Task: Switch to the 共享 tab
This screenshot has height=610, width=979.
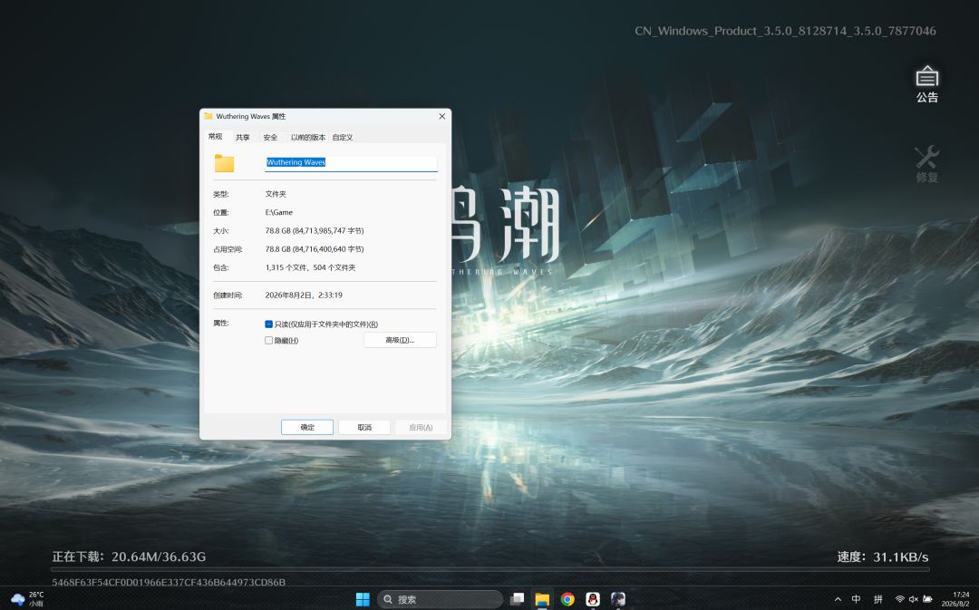Action: (x=242, y=138)
